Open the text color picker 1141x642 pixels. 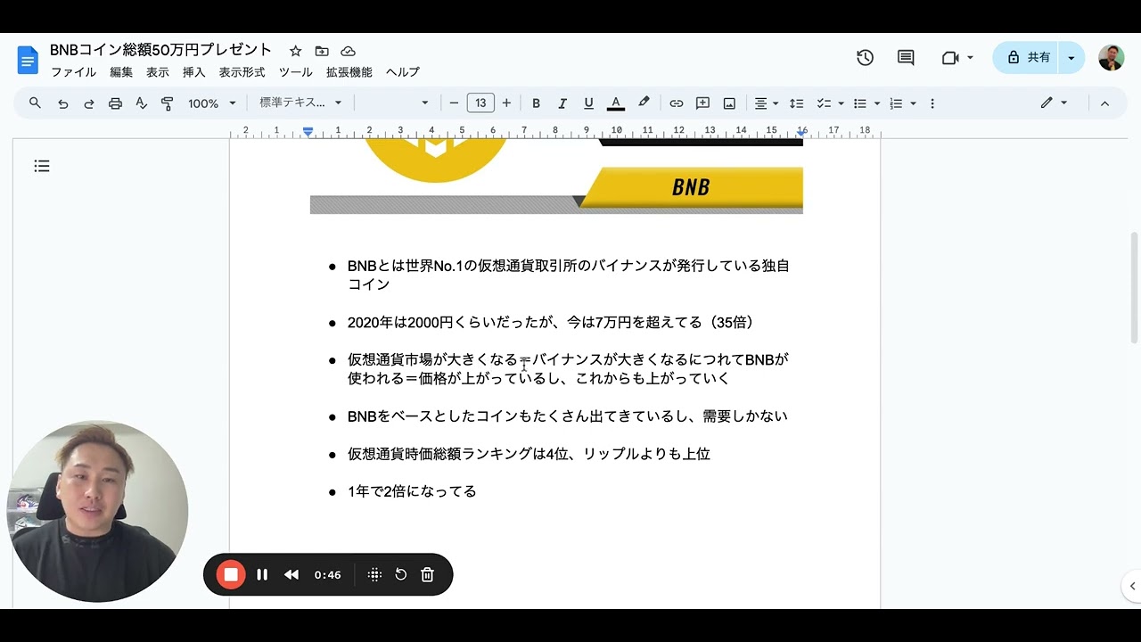(615, 103)
